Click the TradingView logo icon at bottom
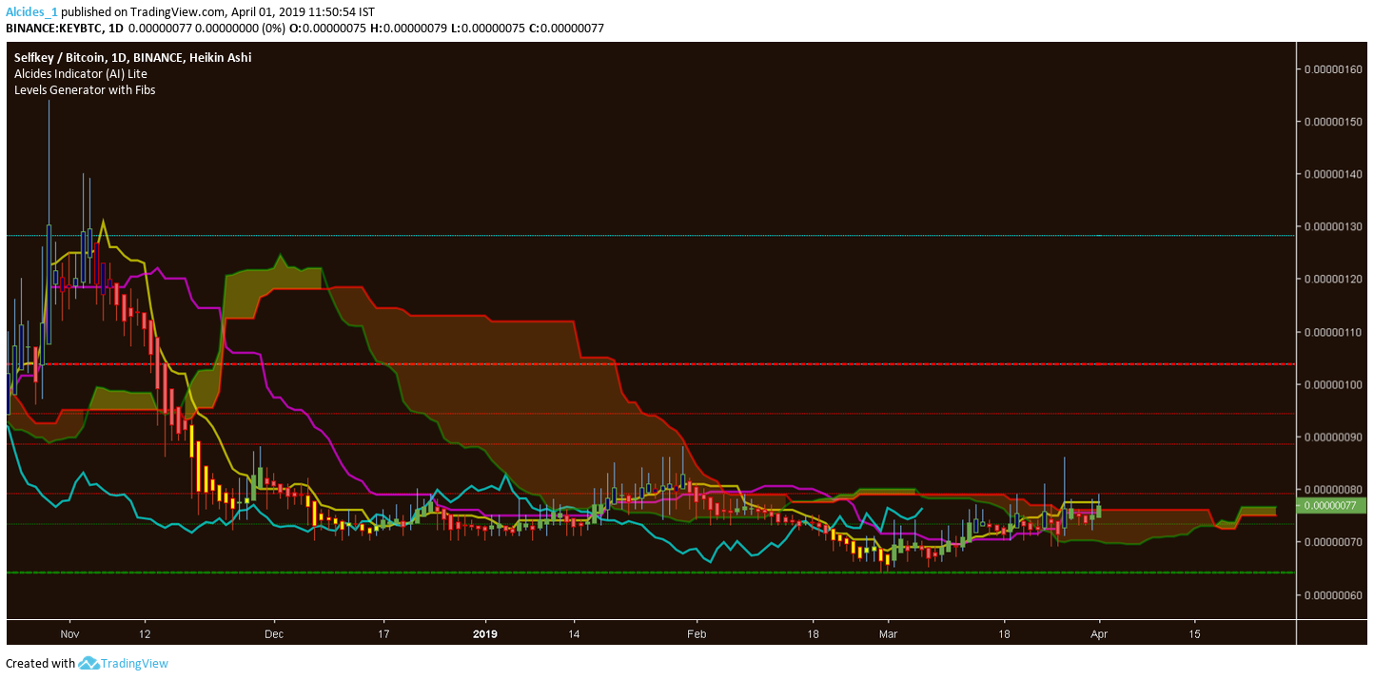Viewport: 1374px width, 680px height. tap(89, 663)
